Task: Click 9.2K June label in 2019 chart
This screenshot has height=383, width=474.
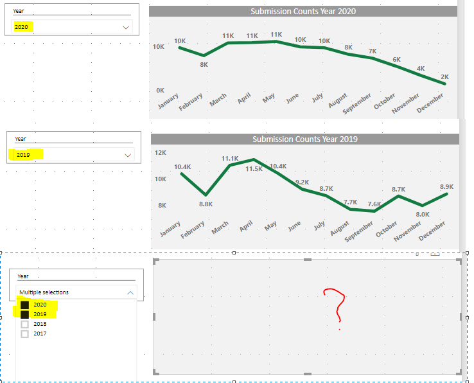Action: point(303,182)
